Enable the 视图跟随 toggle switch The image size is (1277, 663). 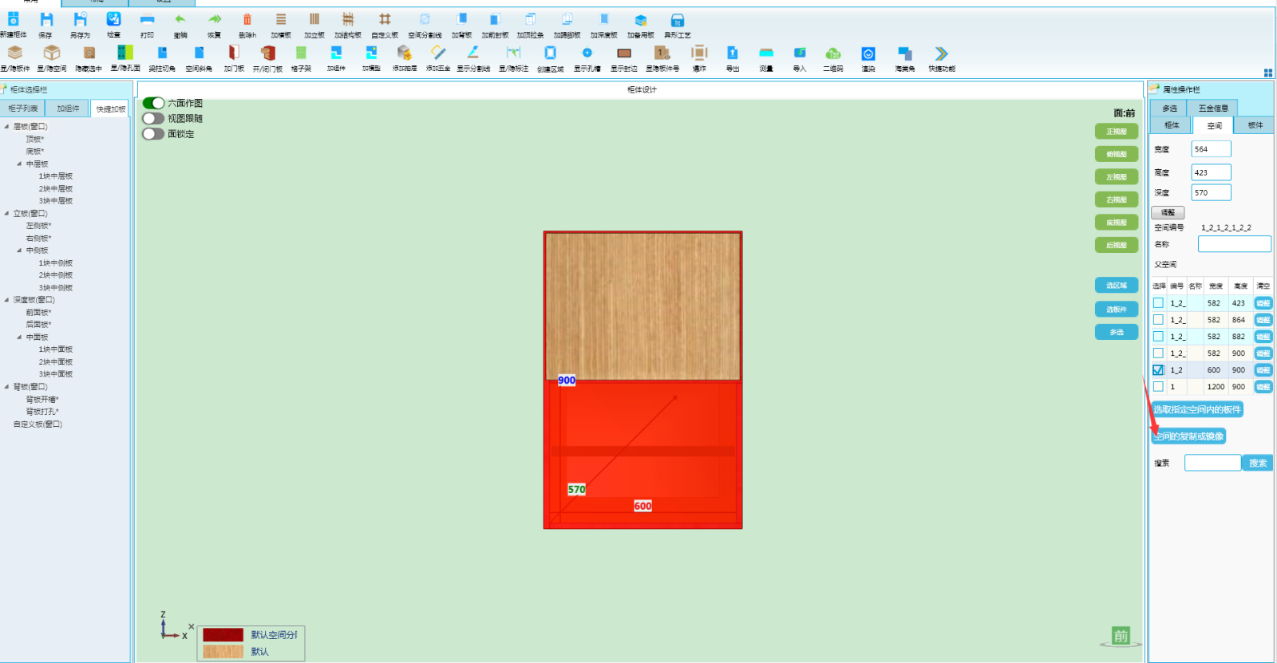coord(153,118)
